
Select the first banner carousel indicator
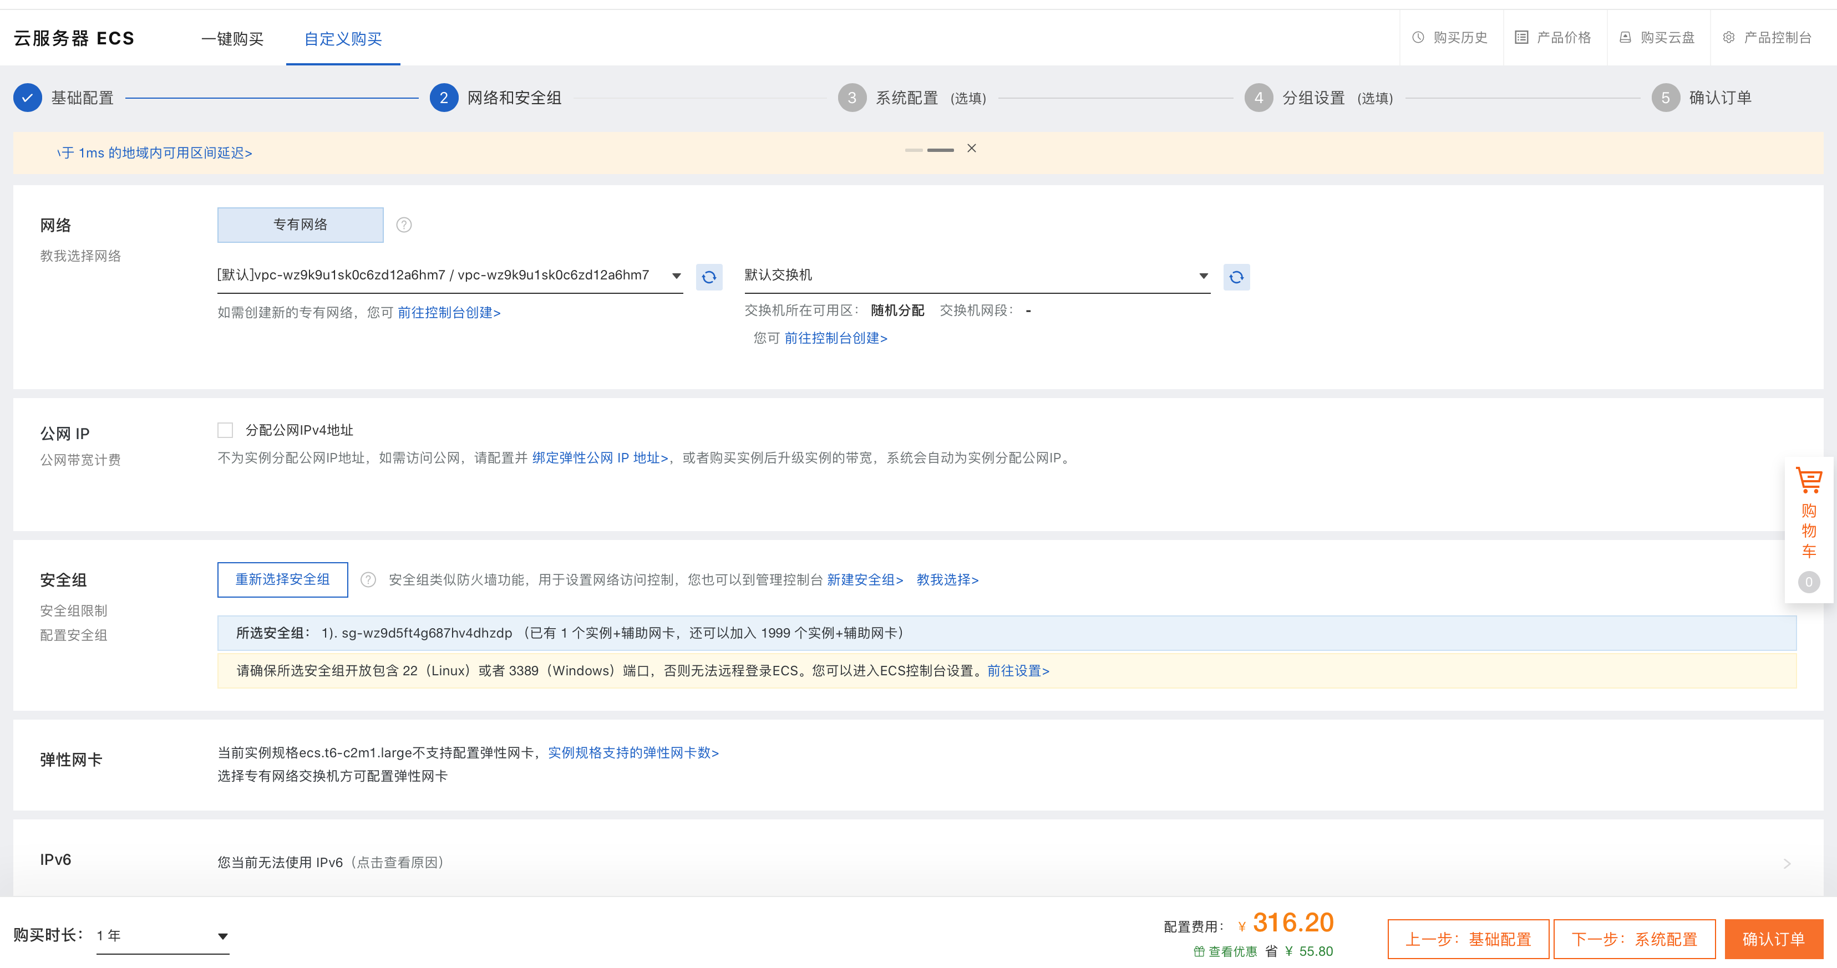click(x=914, y=150)
